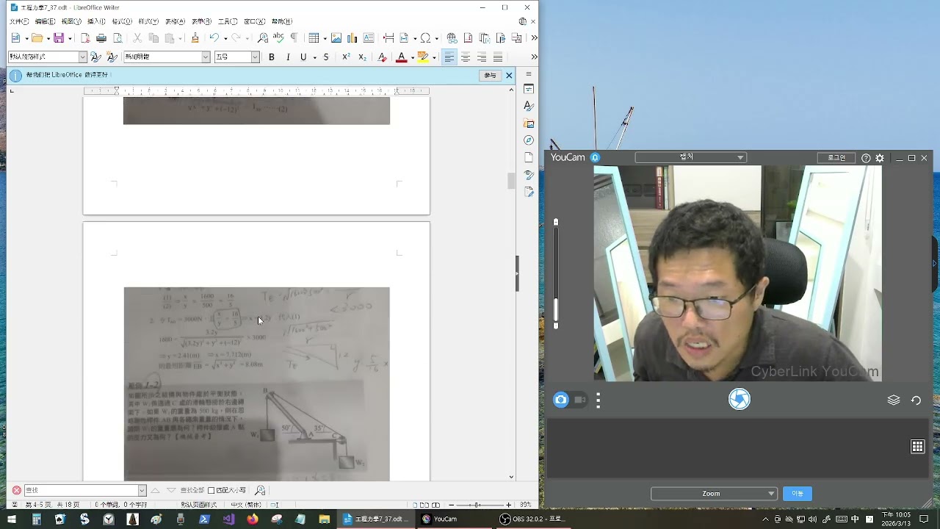Toggle print preview in Writer

(x=117, y=38)
